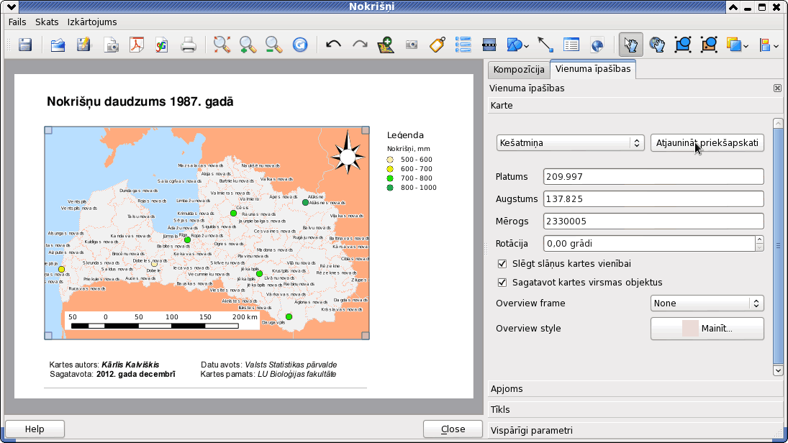Click the properties panel scrollbar up arrow
The height and width of the screenshot is (443, 788).
pos(778,123)
